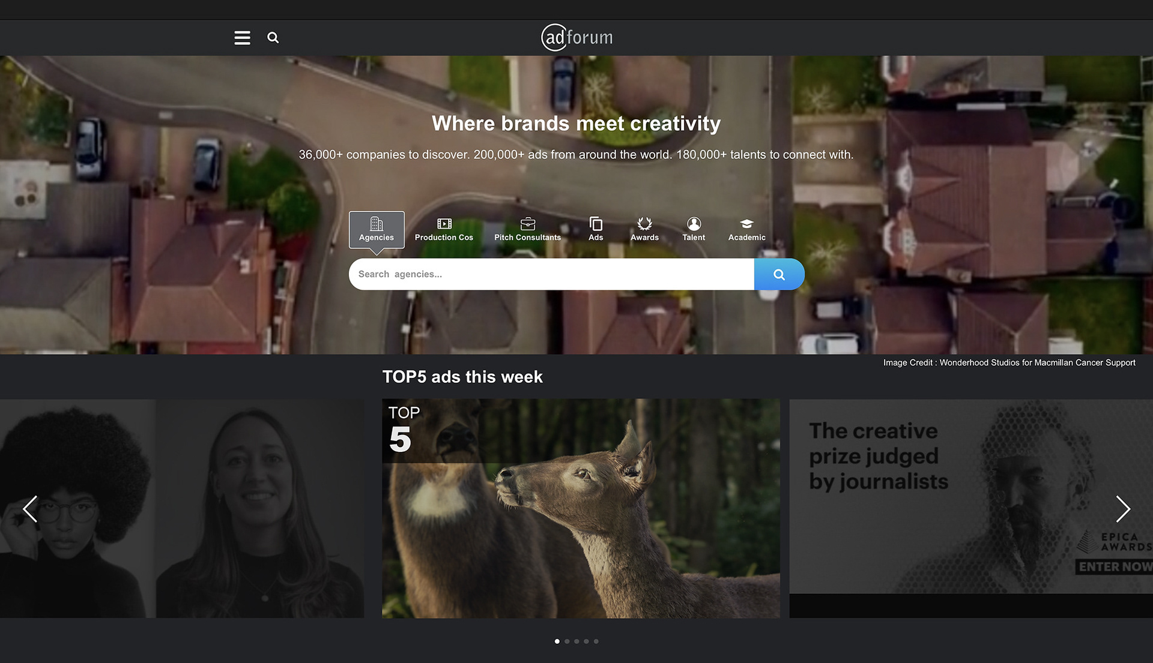
Task: Select the Awards laurel icon
Action: coord(644,224)
